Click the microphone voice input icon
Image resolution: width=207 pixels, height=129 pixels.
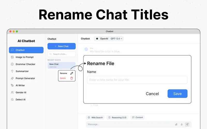coord(182,124)
